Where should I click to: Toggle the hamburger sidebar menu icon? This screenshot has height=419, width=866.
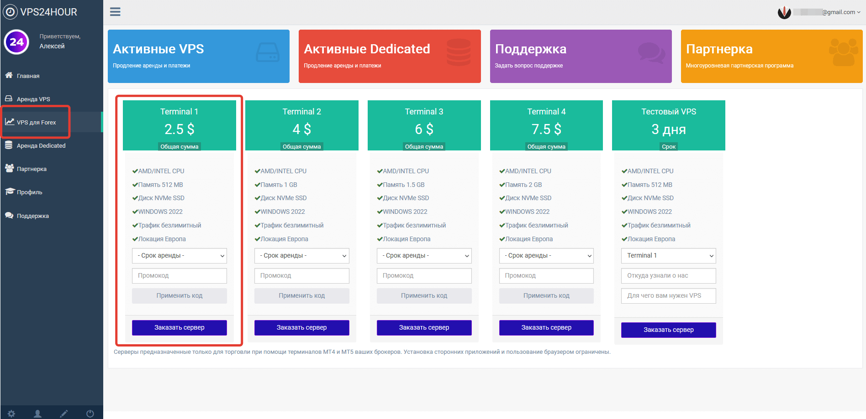click(x=115, y=12)
